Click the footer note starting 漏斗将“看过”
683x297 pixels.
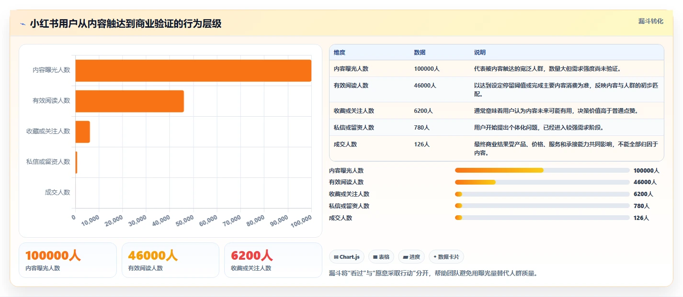tap(433, 274)
